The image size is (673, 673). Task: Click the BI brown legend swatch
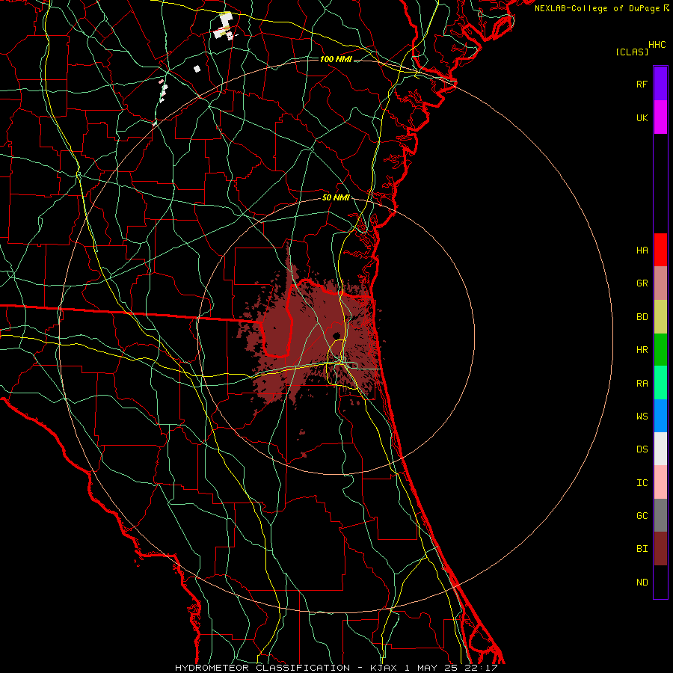[660, 549]
